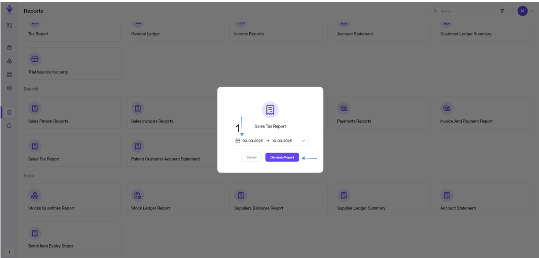The image size is (539, 258).
Task: Open settings gear in sidebar
Action: coord(9,88)
